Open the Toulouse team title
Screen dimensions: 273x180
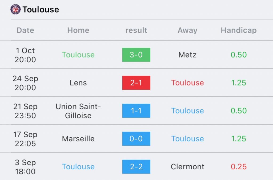(41, 10)
